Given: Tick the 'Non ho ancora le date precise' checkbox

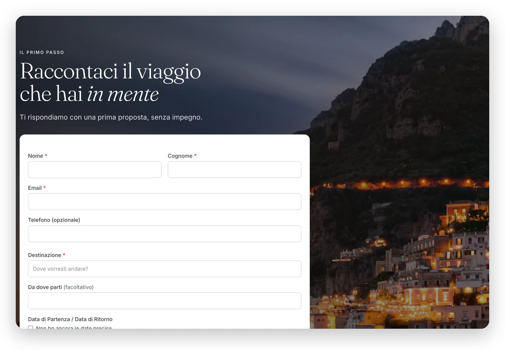Looking at the screenshot, I should coord(30,327).
